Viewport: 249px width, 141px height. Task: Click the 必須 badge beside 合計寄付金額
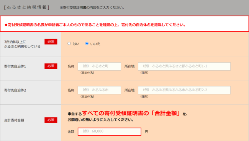pos(51,120)
